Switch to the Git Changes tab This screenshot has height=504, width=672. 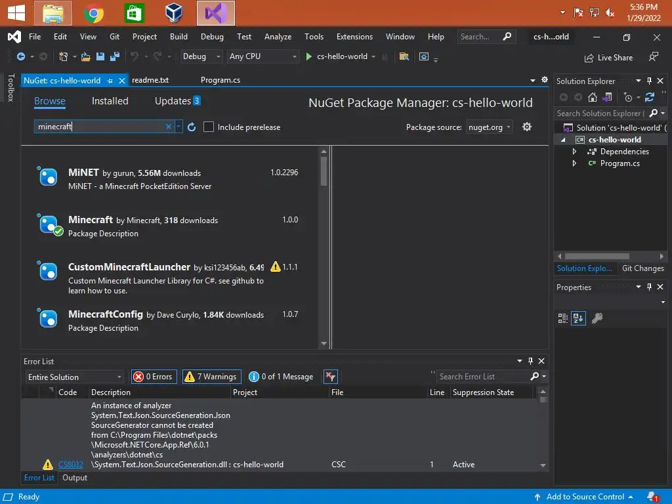click(x=642, y=268)
